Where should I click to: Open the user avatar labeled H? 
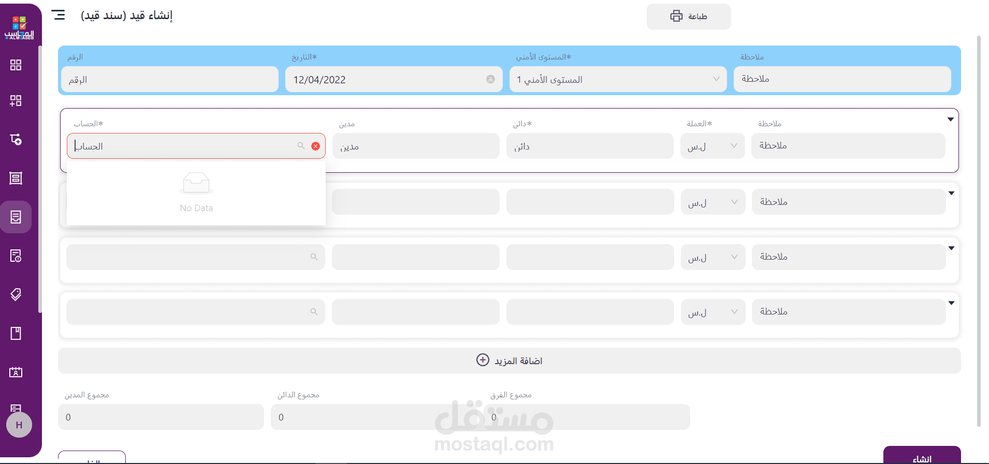tap(19, 425)
